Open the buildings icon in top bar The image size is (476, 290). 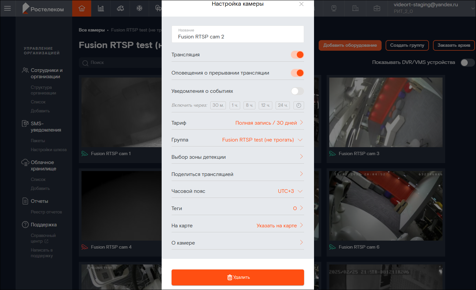tap(355, 8)
